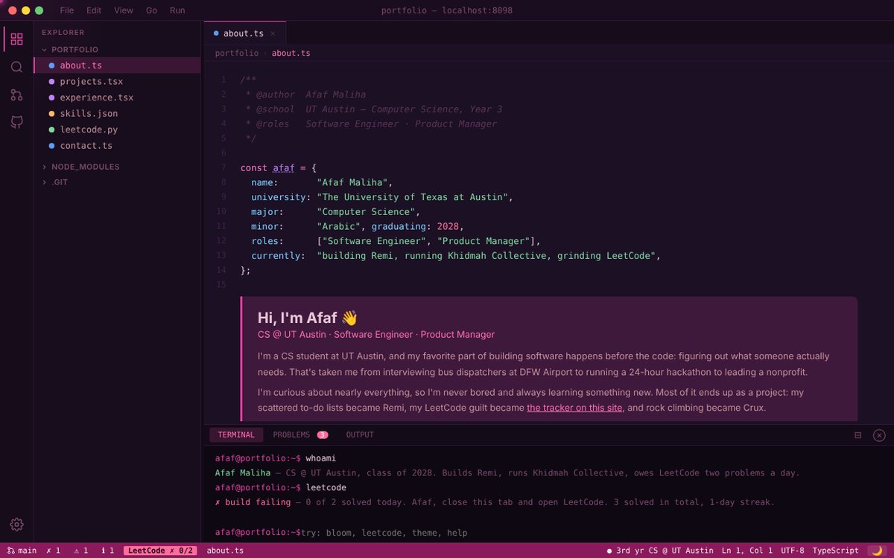
Task: Open contact.ts in the explorer
Action: coord(117,145)
